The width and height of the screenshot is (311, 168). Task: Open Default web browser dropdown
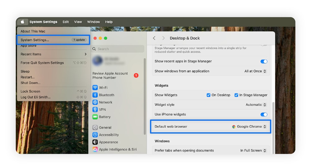point(249,127)
